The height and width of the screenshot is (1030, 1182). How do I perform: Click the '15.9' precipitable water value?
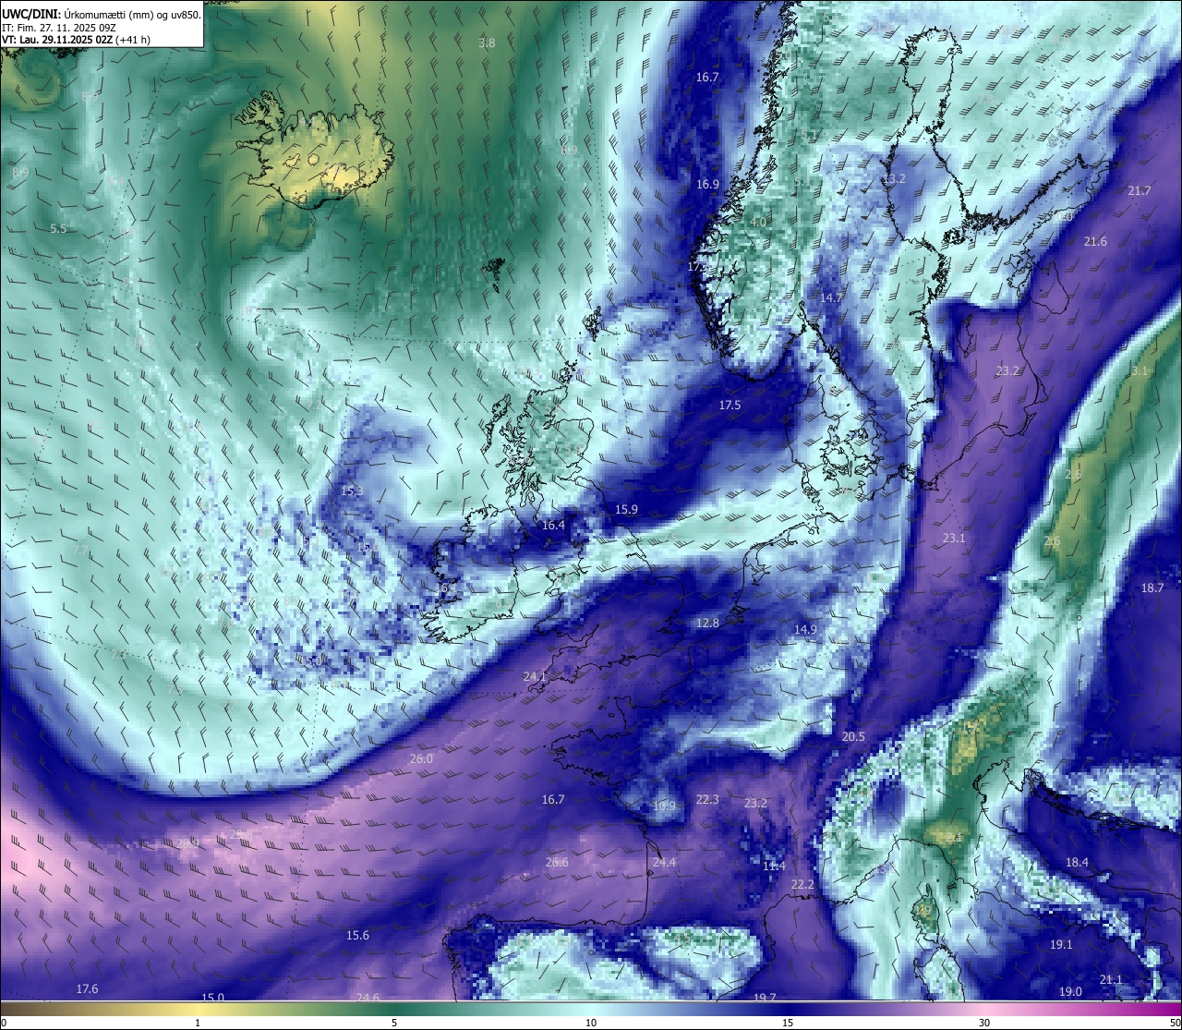pos(626,510)
